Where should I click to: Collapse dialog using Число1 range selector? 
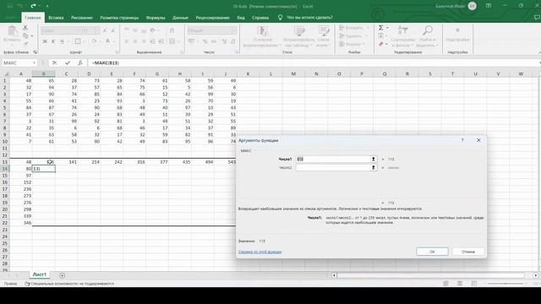[373, 159]
